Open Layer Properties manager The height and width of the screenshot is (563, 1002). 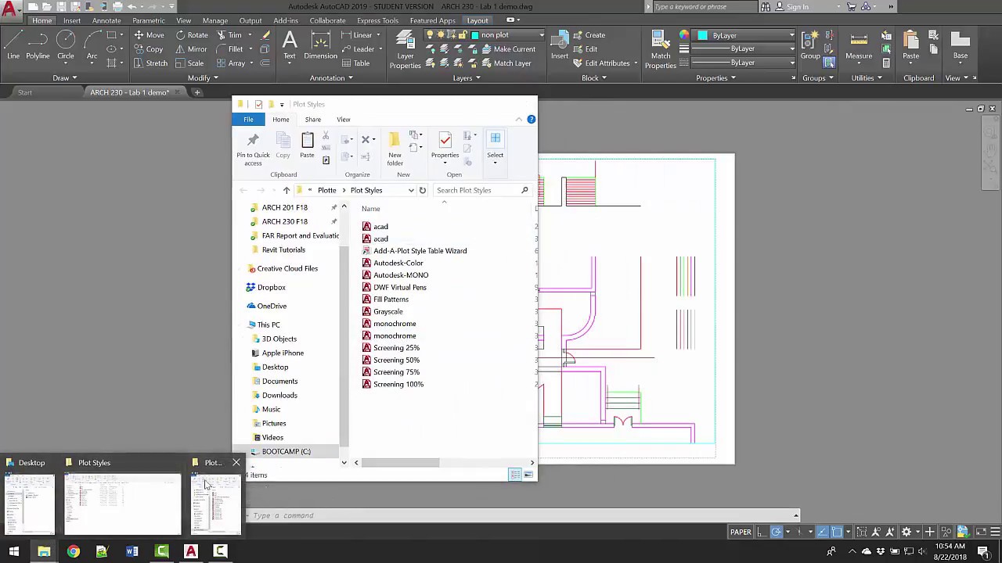click(x=405, y=50)
